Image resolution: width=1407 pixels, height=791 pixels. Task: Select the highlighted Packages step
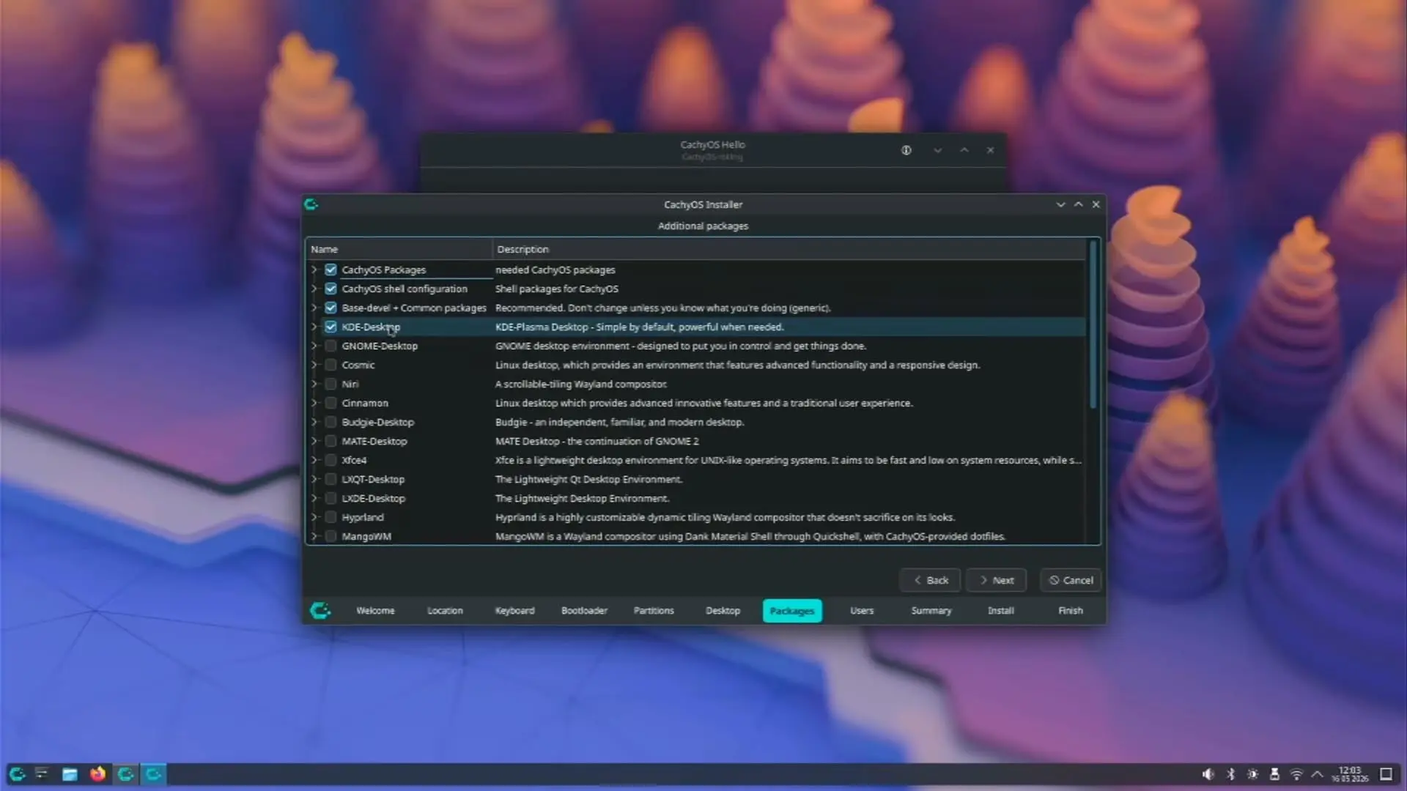tap(792, 611)
